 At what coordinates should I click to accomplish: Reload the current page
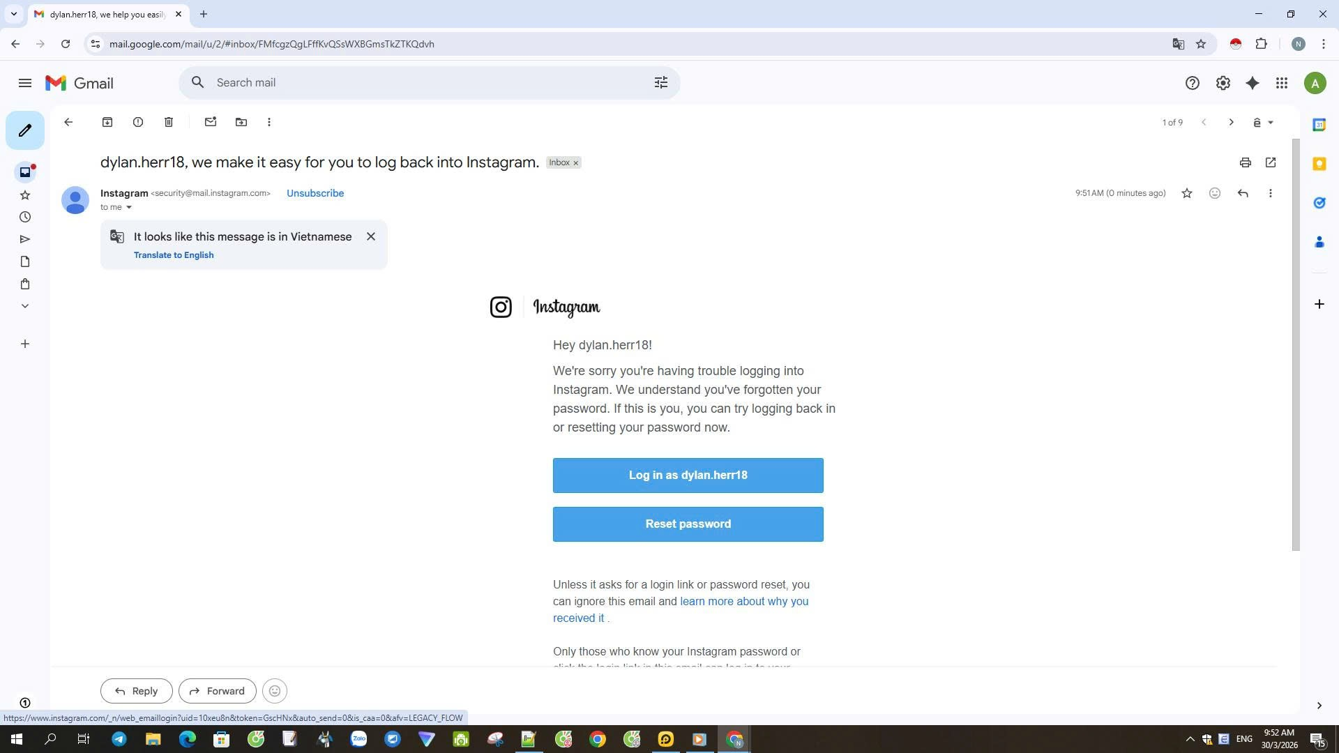[x=66, y=44]
